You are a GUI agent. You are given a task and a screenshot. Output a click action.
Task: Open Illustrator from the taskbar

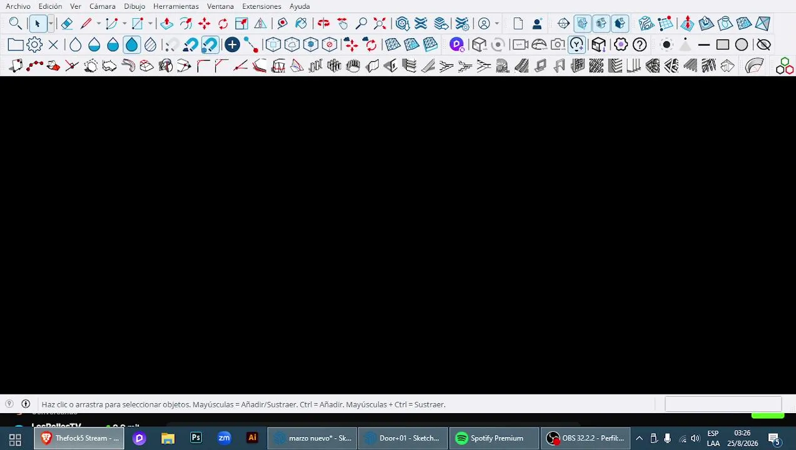click(252, 438)
